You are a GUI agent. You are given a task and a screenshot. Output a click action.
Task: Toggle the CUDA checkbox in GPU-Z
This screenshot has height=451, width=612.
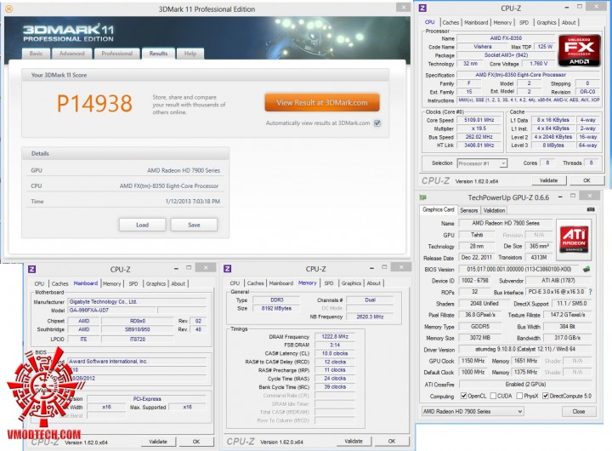tap(493, 396)
